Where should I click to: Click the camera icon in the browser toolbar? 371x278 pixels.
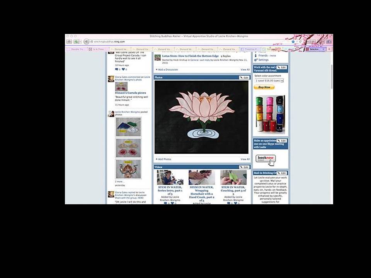pos(69,42)
